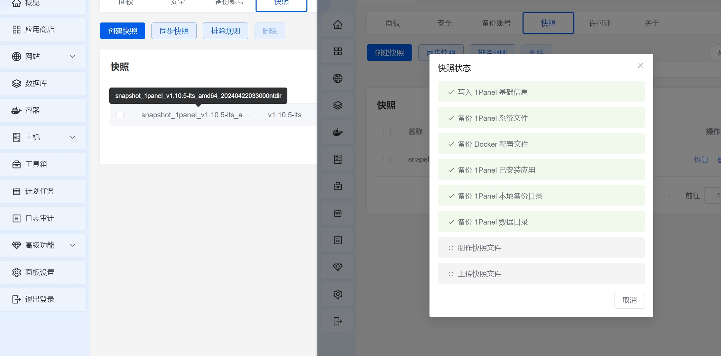Select the header select-all checkbox

387,131
